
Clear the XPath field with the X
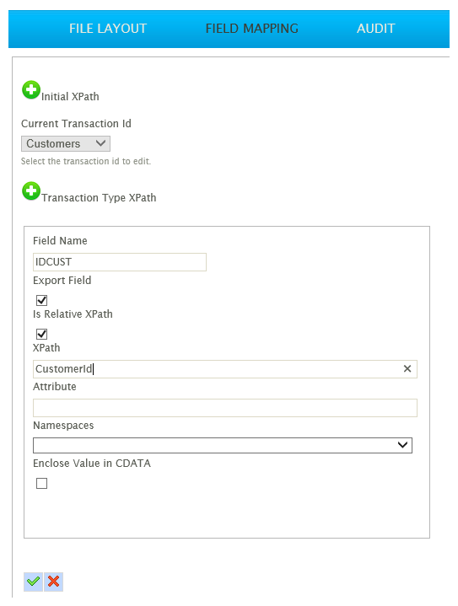(x=407, y=368)
